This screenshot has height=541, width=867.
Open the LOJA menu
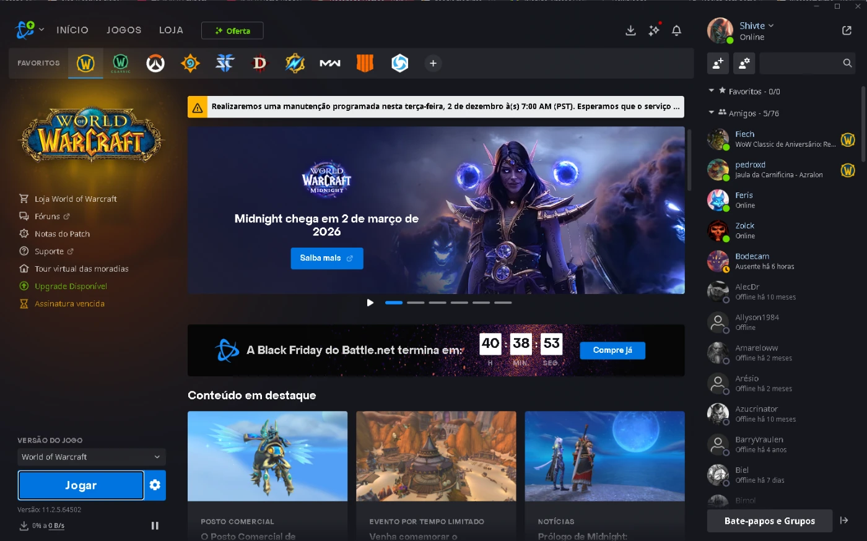[x=171, y=30]
